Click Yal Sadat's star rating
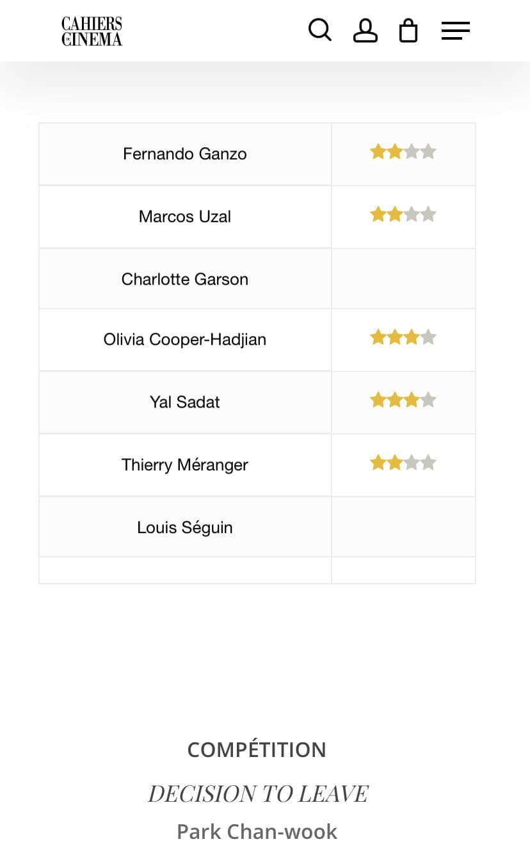Image resolution: width=530 pixels, height=853 pixels. click(x=403, y=401)
